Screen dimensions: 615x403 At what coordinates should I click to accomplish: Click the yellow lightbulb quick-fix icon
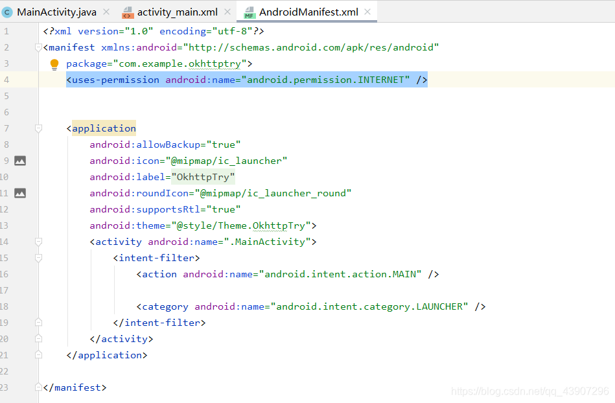click(x=54, y=64)
